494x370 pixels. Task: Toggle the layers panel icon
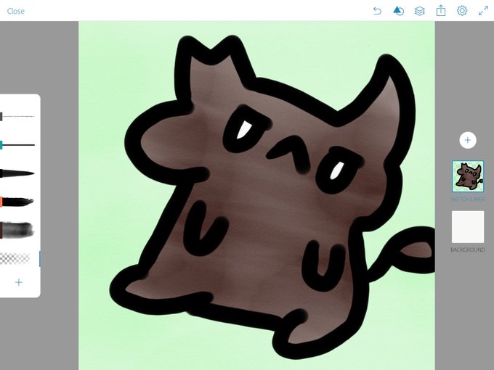420,11
